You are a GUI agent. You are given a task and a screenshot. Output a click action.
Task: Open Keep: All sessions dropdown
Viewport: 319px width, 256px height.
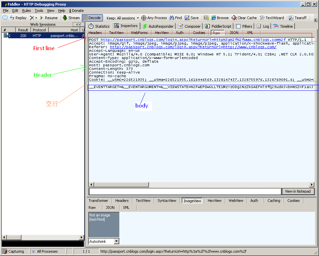click(x=123, y=18)
